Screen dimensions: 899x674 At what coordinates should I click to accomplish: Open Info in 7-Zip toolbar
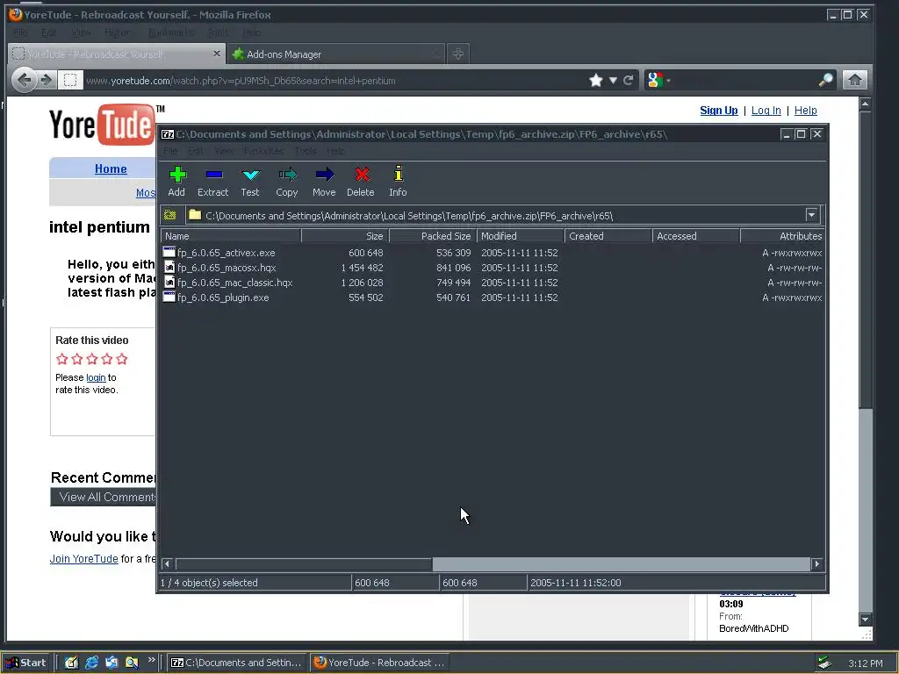click(x=398, y=182)
